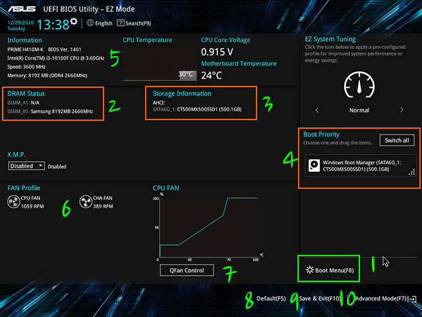Click the Windows Boot Manager disk icon
422x317 pixels.
314,166
